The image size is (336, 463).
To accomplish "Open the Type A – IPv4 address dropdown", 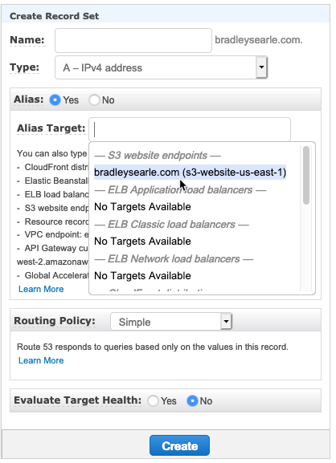I will click(162, 67).
